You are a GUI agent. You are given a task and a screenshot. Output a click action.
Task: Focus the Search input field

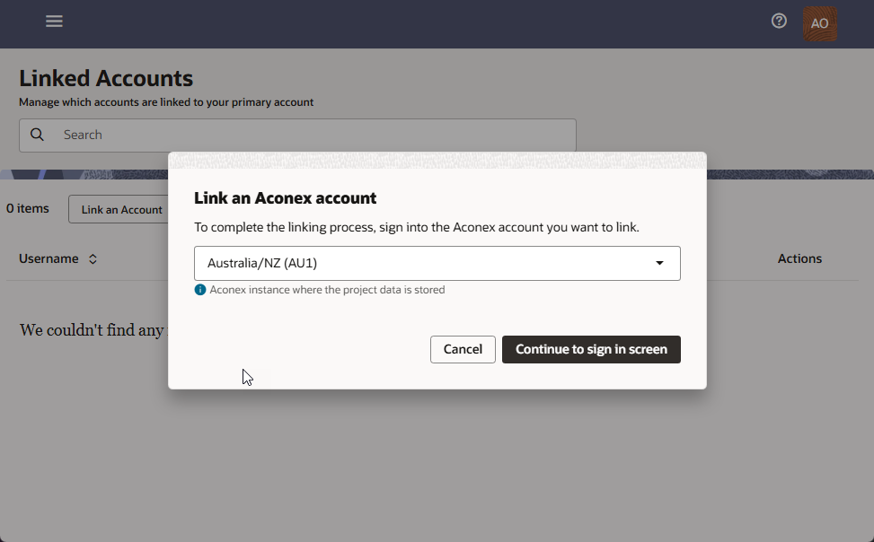tap(305, 135)
